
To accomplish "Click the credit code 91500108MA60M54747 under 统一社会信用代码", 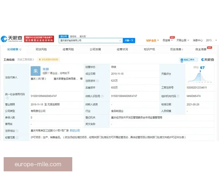I will [43, 96].
